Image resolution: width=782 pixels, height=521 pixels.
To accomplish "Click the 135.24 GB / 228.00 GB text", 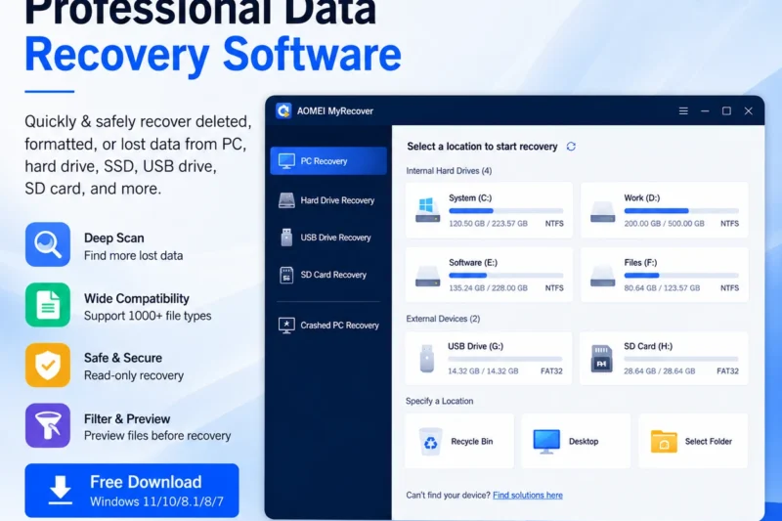I will pyautogui.click(x=488, y=287).
